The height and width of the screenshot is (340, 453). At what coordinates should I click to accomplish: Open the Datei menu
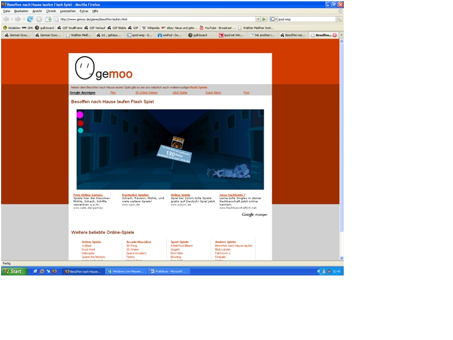pyautogui.click(x=7, y=11)
